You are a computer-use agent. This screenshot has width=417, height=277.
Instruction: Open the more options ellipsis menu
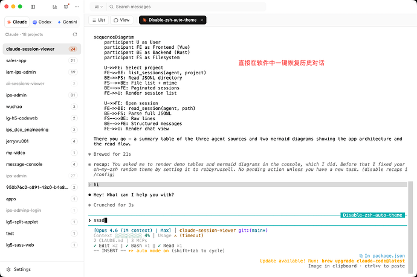pos(77,7)
